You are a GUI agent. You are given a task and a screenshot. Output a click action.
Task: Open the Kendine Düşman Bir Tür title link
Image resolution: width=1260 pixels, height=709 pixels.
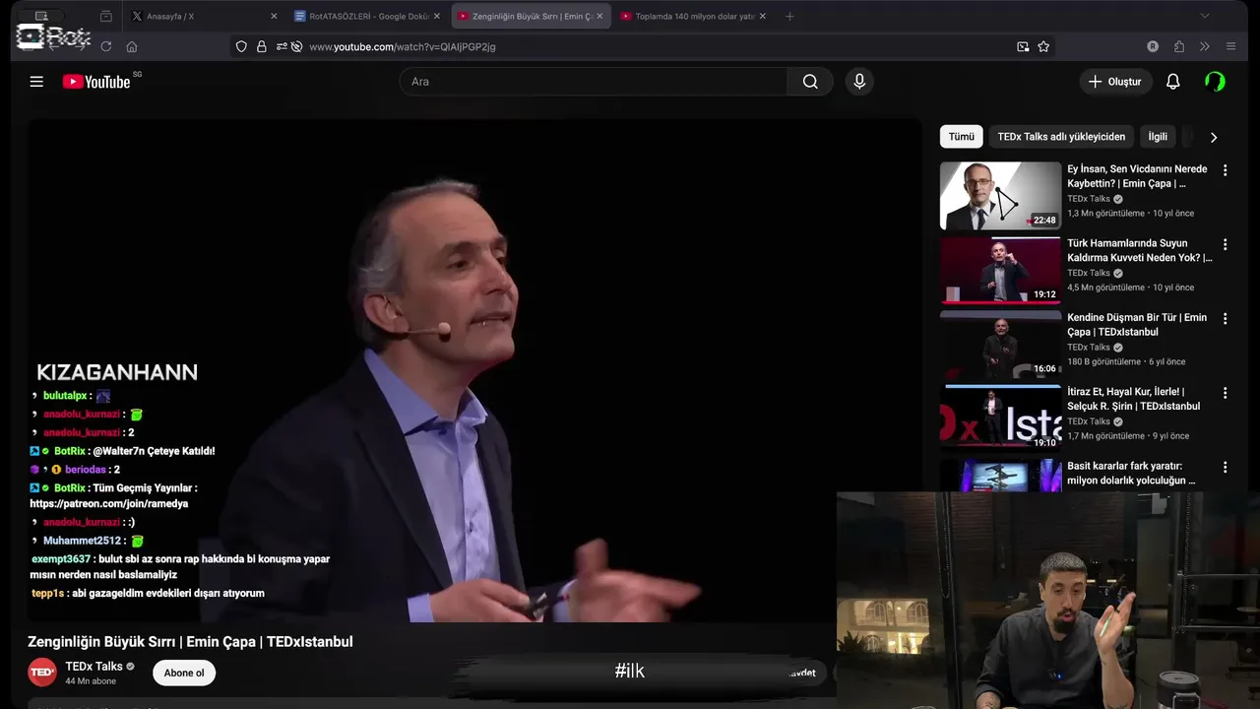coord(1137,325)
